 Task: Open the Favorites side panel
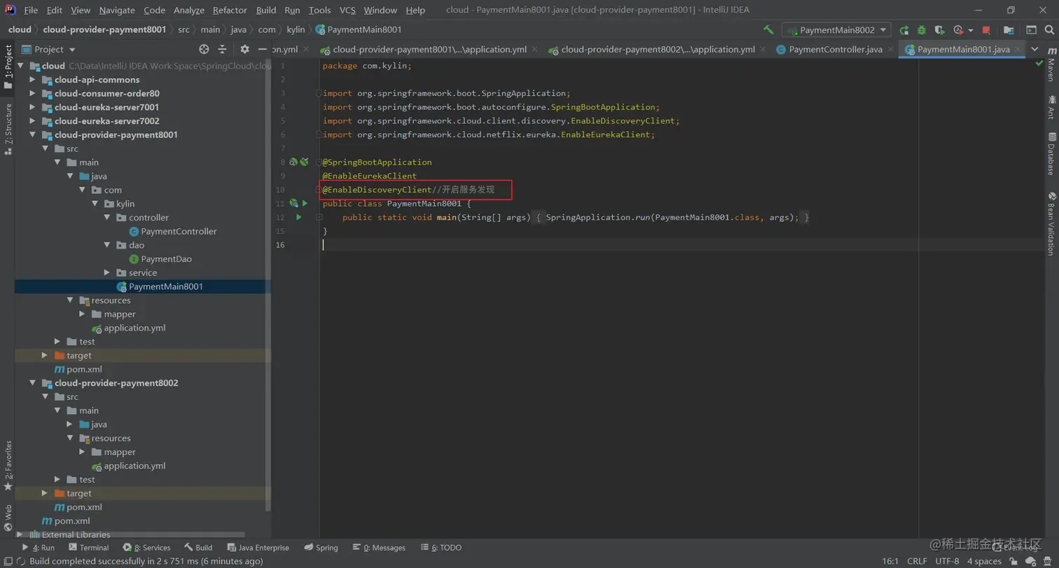8,464
